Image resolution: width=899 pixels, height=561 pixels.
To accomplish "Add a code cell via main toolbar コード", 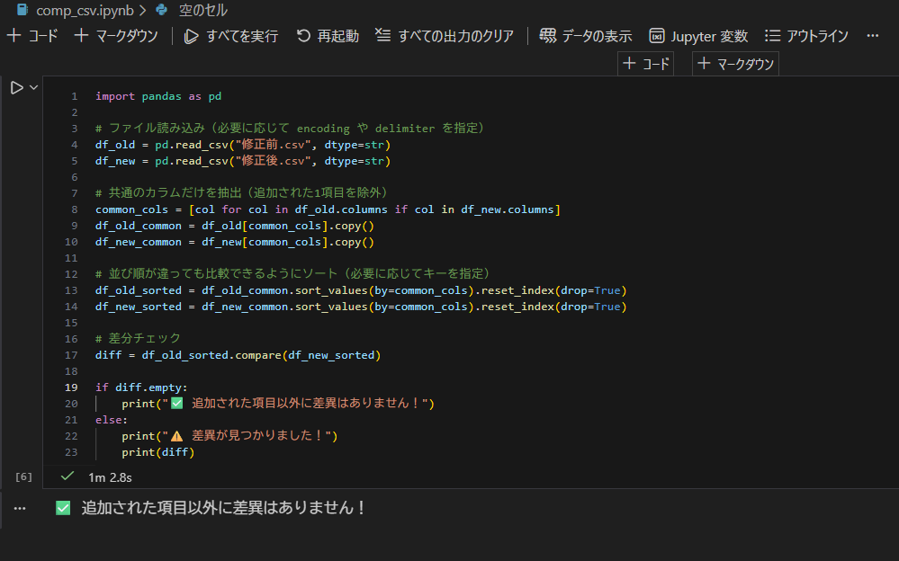I will (x=32, y=36).
